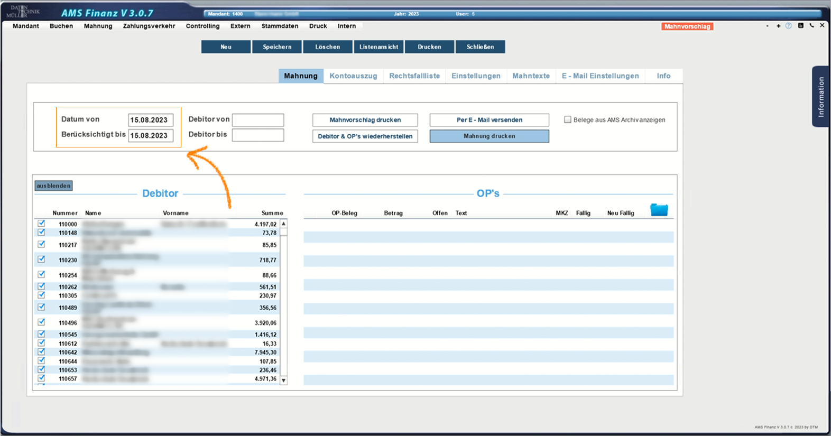This screenshot has height=436, width=831.
Task: Click the Debitor von input field
Action: click(258, 120)
